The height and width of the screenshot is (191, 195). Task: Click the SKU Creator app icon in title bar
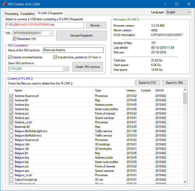(x=4, y=4)
